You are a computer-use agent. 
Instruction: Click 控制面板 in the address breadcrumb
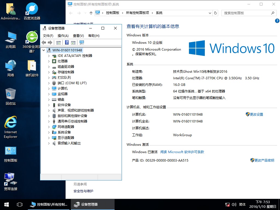(x=112, y=13)
